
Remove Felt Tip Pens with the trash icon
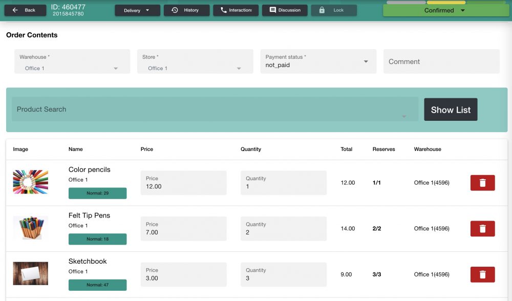pos(482,228)
